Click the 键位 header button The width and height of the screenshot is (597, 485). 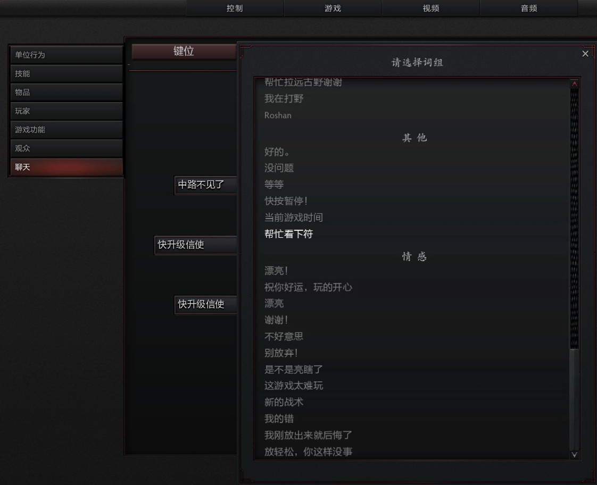(184, 51)
